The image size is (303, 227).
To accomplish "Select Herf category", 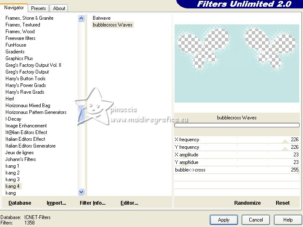I will point(10,99).
